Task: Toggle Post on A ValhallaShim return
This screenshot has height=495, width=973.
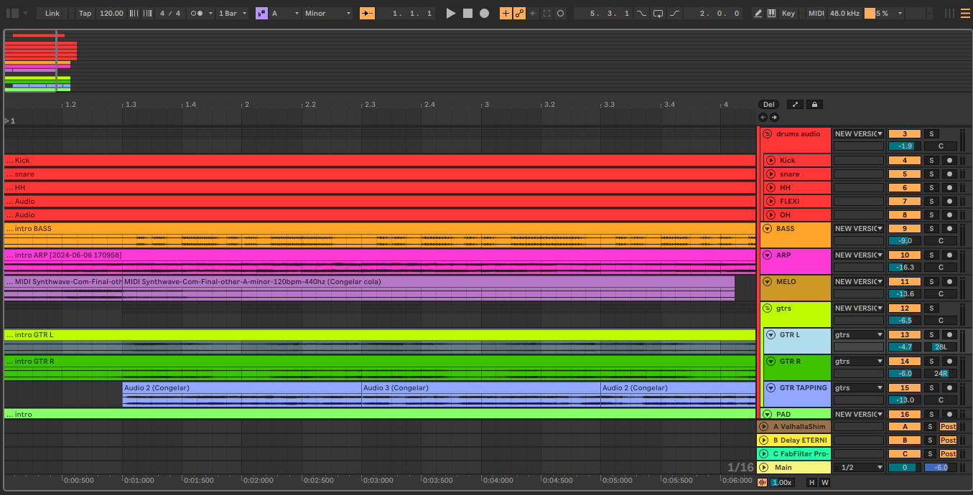Action: coord(949,427)
